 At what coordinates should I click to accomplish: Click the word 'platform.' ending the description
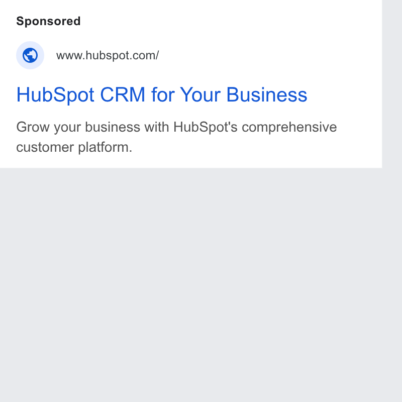click(105, 147)
